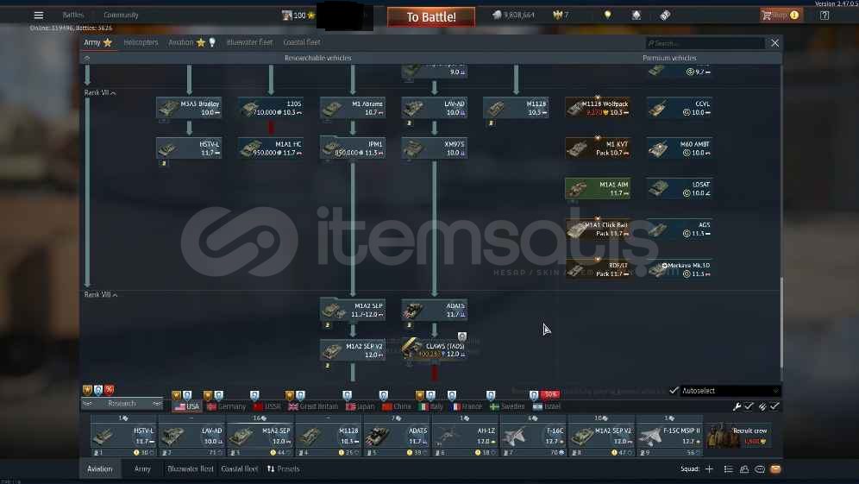Screen dimensions: 859x484
Task: Select the M1A1 HC vehicle
Action: tap(271, 148)
